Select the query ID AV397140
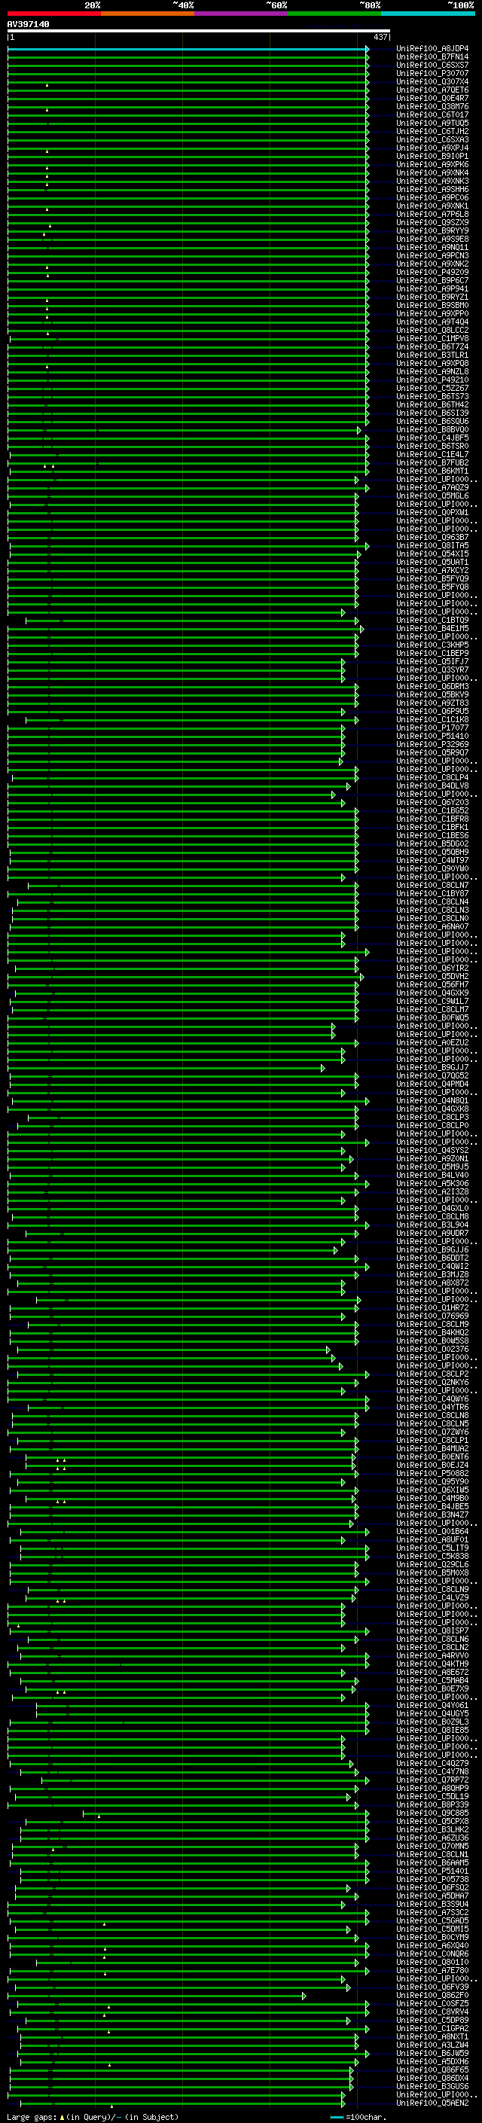The width and height of the screenshot is (482, 2123). (x=28, y=25)
